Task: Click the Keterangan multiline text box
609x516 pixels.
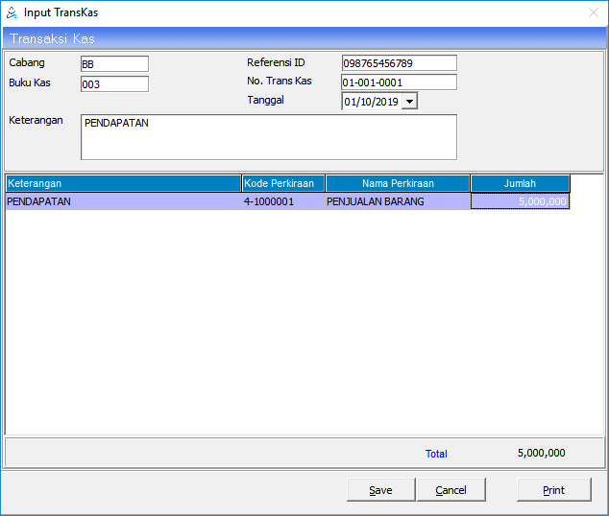Action: [268, 137]
